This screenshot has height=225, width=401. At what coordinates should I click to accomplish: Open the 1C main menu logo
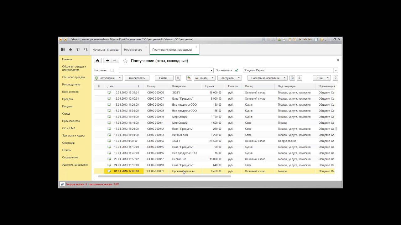point(61,39)
